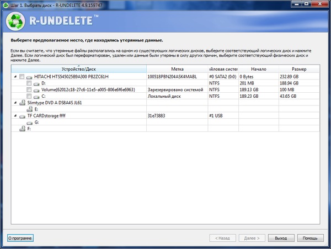The image size is (331, 249).
Task: Click the HITACHI hard disk drive icon
Action: (x=30, y=76)
